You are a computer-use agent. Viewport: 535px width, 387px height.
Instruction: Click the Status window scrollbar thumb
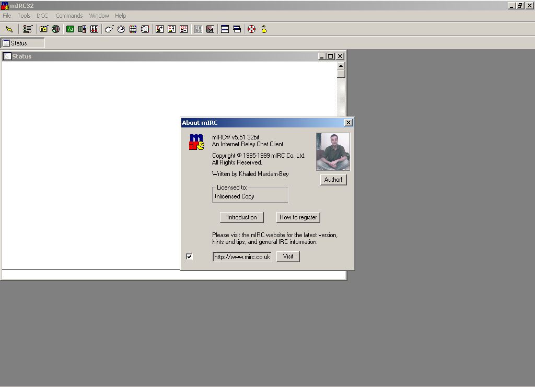coord(341,74)
